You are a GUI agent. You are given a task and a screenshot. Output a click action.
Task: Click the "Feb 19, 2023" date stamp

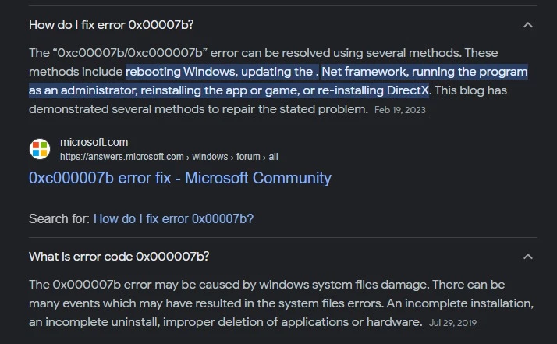coord(400,110)
